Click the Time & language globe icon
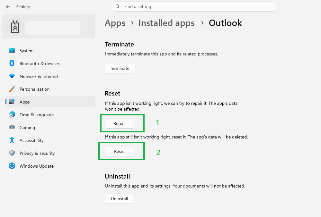Viewport: 321px width, 217px height. tap(12, 114)
